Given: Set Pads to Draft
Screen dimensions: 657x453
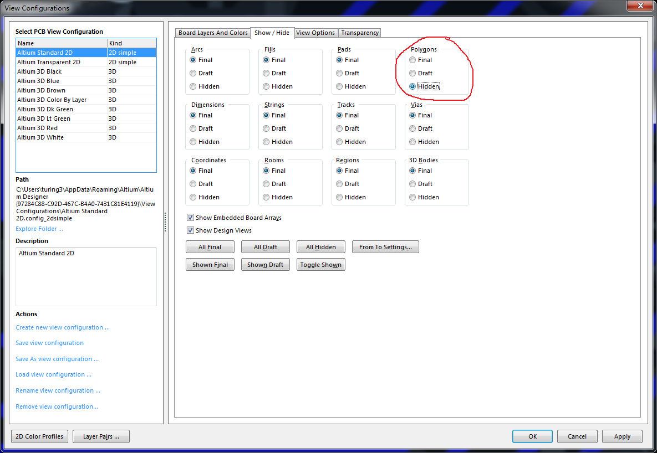Looking at the screenshot, I should coord(339,73).
